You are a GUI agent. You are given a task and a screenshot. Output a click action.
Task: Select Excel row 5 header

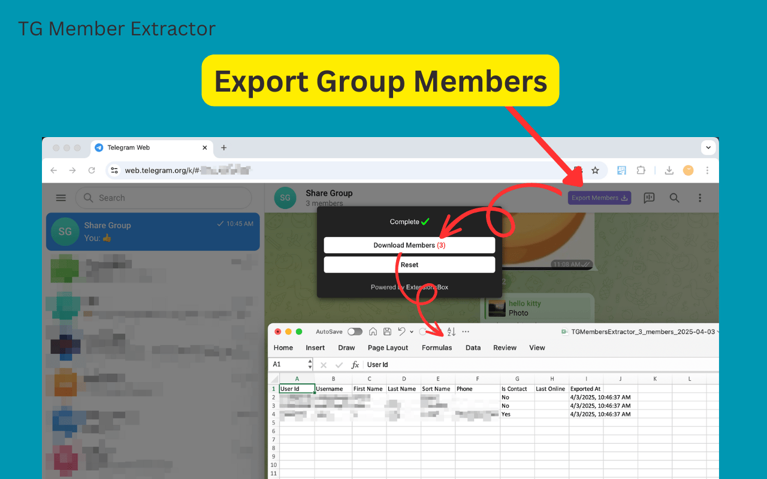(x=274, y=423)
